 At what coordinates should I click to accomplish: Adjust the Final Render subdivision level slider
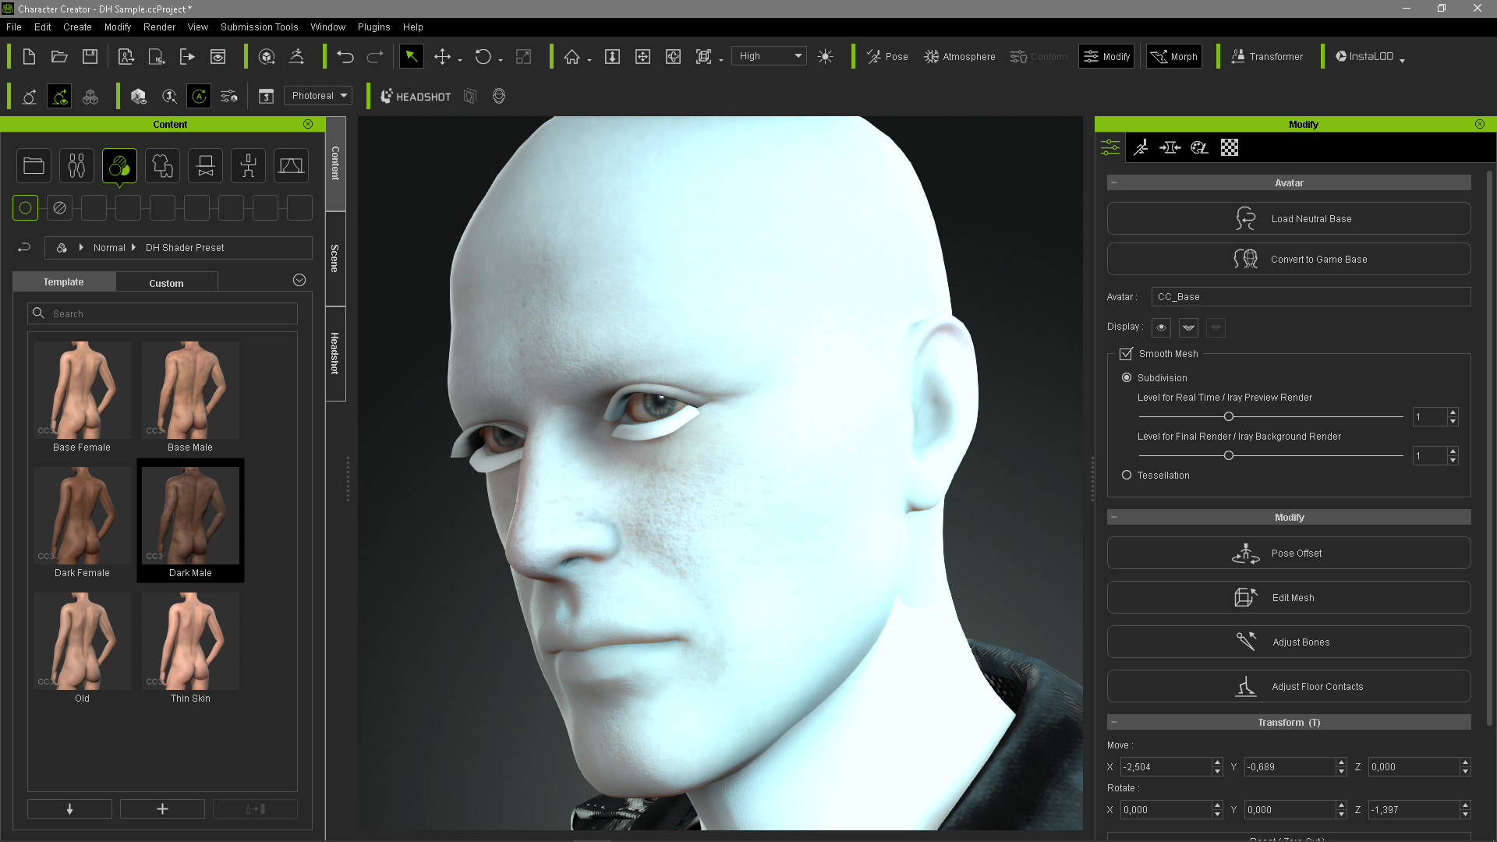[x=1229, y=455]
